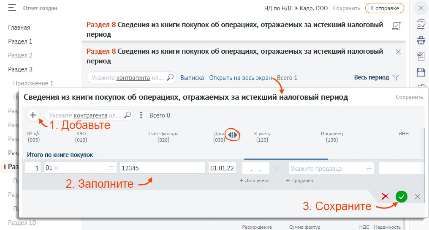Click the Счет-фактура (020) column header
This screenshot has width=429, height=230.
coord(163,137)
